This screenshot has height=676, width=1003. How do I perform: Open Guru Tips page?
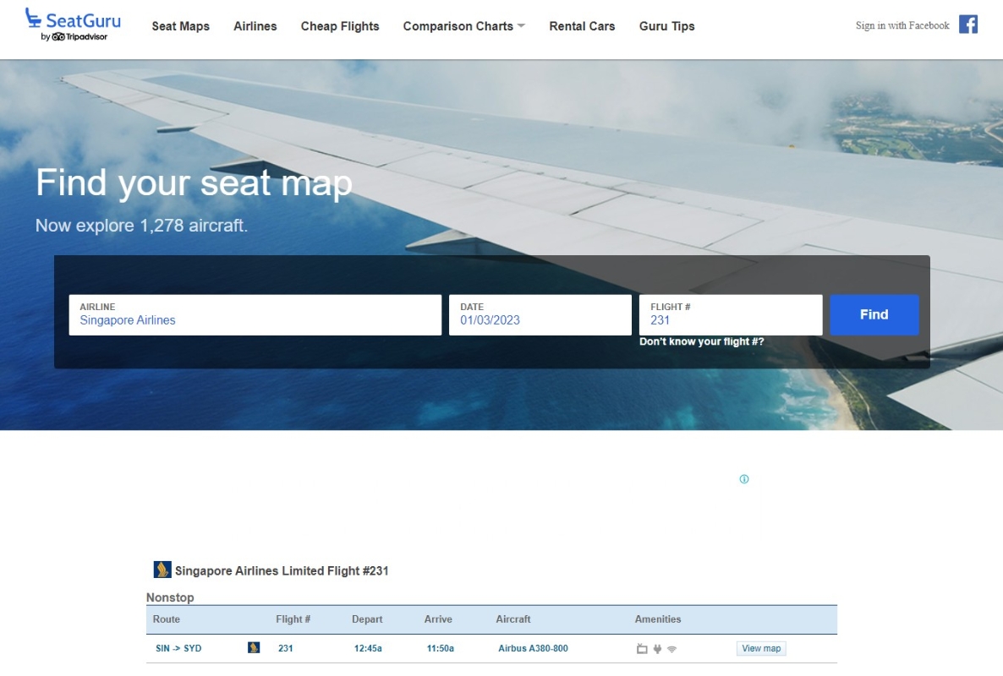coord(666,26)
